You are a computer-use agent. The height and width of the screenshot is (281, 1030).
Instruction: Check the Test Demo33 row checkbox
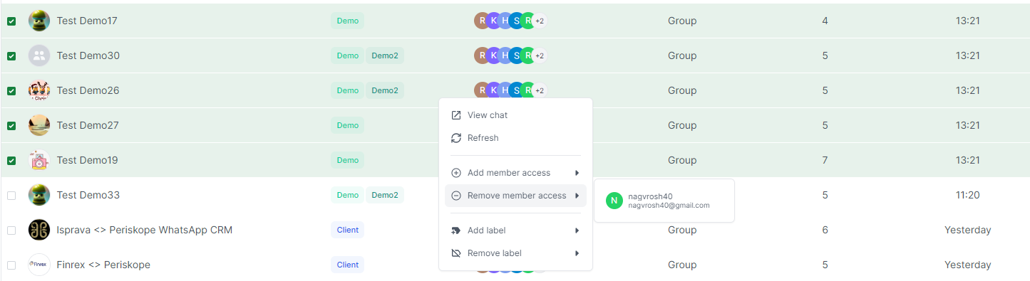click(x=11, y=196)
